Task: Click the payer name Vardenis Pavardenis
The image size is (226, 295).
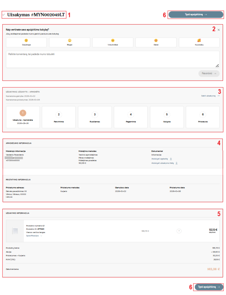Action: tap(15, 155)
